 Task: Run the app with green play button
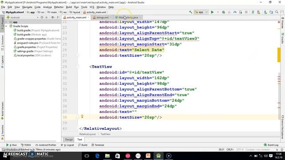212,12
